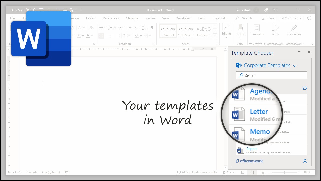Screen dimensions: 321x181
Task: Collapse the ribbon with the chevron
Action: point(311,44)
